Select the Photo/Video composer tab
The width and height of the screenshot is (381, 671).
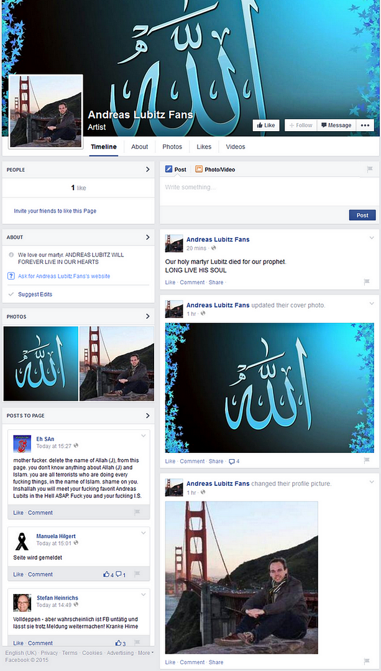pos(215,170)
